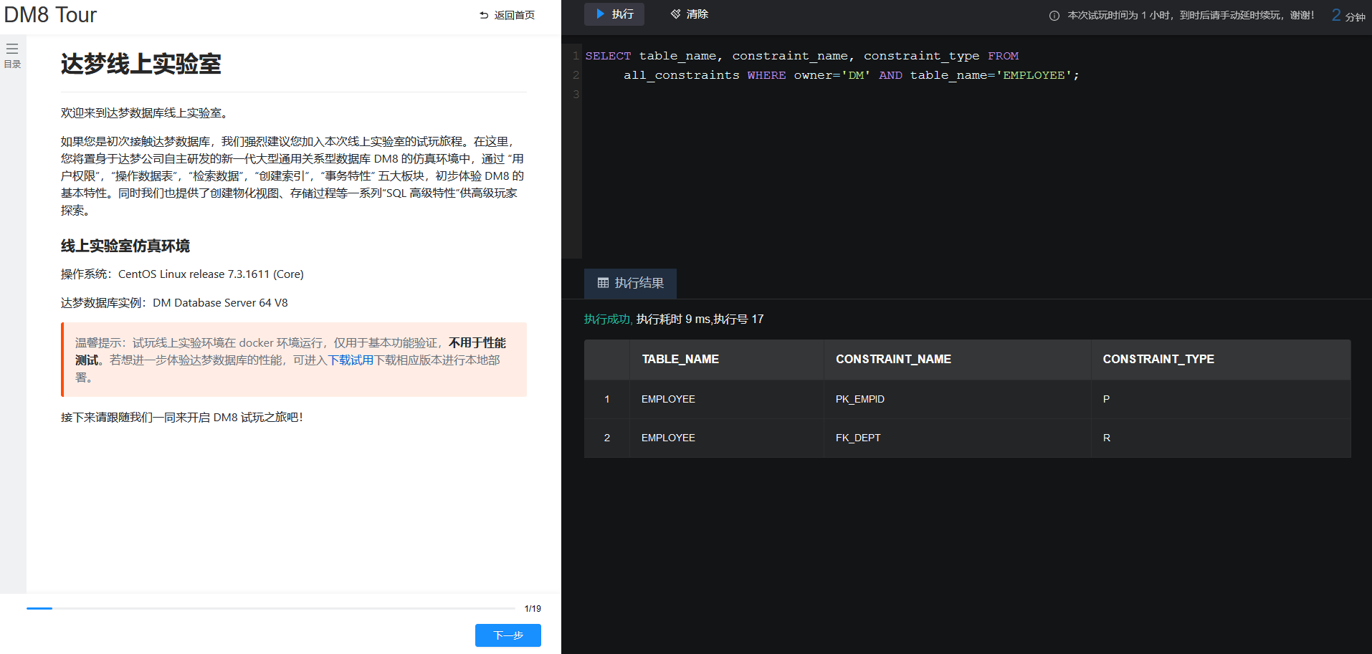Click the 返回首页 link text
The height and width of the screenshot is (654, 1372).
[515, 15]
